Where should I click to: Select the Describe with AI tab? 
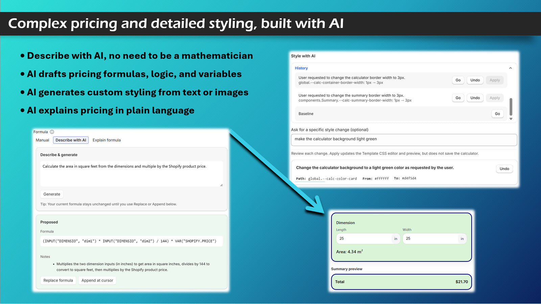pos(71,140)
